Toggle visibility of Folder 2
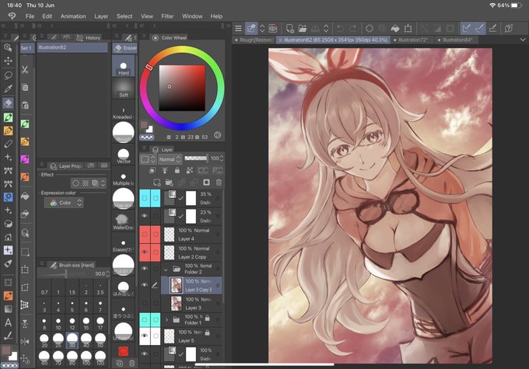This screenshot has height=369, width=529. [x=145, y=269]
